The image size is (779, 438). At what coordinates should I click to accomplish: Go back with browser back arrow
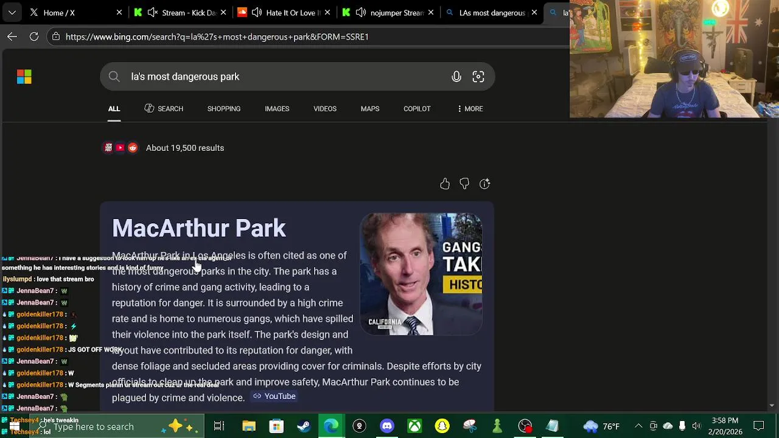(12, 36)
